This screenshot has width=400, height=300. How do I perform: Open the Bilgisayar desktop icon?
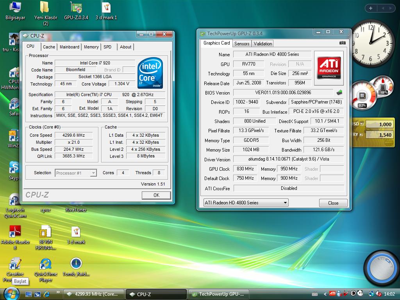[15, 11]
